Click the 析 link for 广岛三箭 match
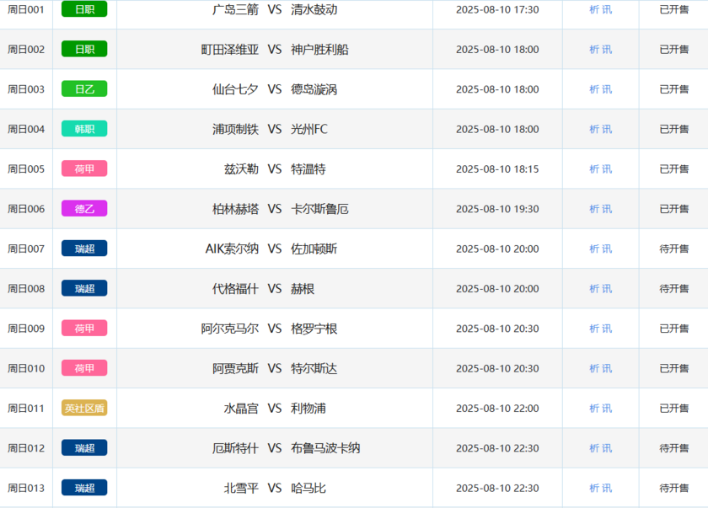 pos(594,10)
